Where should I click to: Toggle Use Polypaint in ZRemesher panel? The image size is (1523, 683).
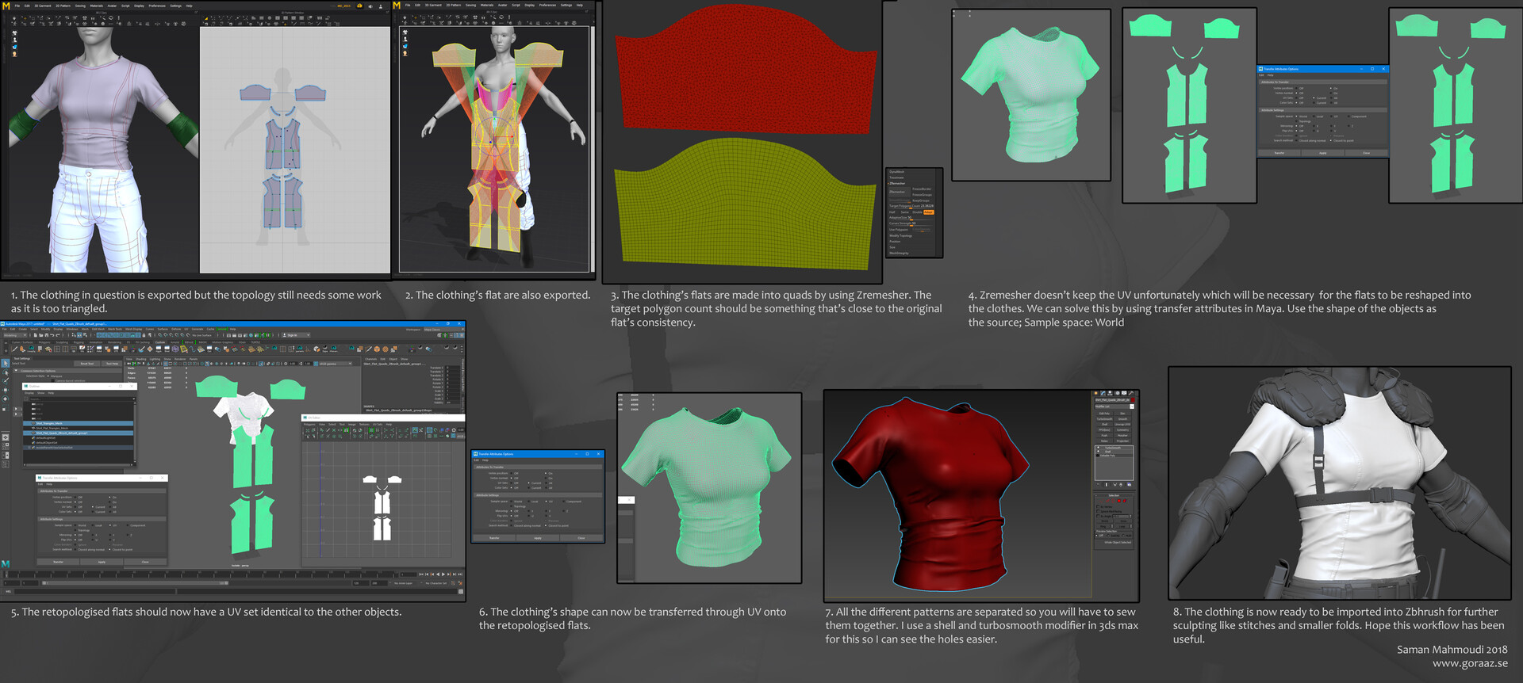pyautogui.click(x=898, y=230)
